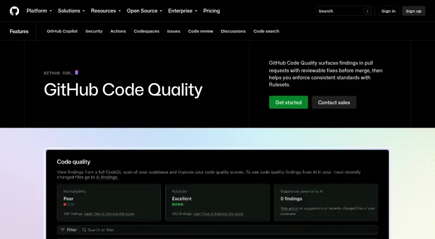Click the Maintainability Poor rating
The height and width of the screenshot is (239, 435).
tap(69, 199)
